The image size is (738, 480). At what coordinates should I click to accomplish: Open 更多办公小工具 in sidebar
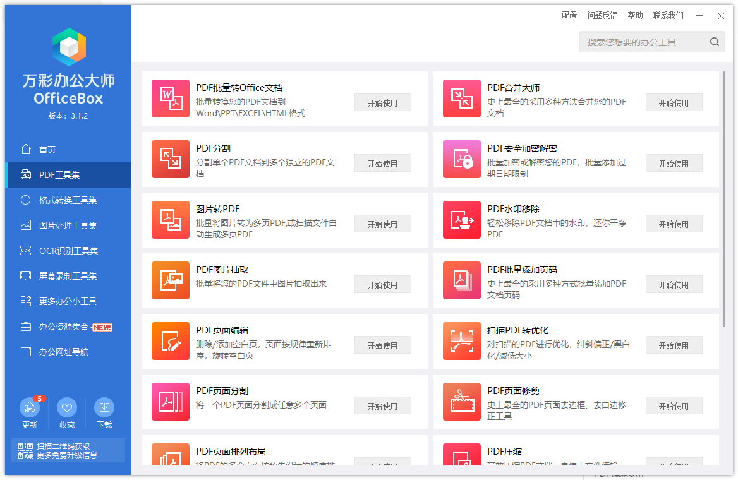pos(68,301)
